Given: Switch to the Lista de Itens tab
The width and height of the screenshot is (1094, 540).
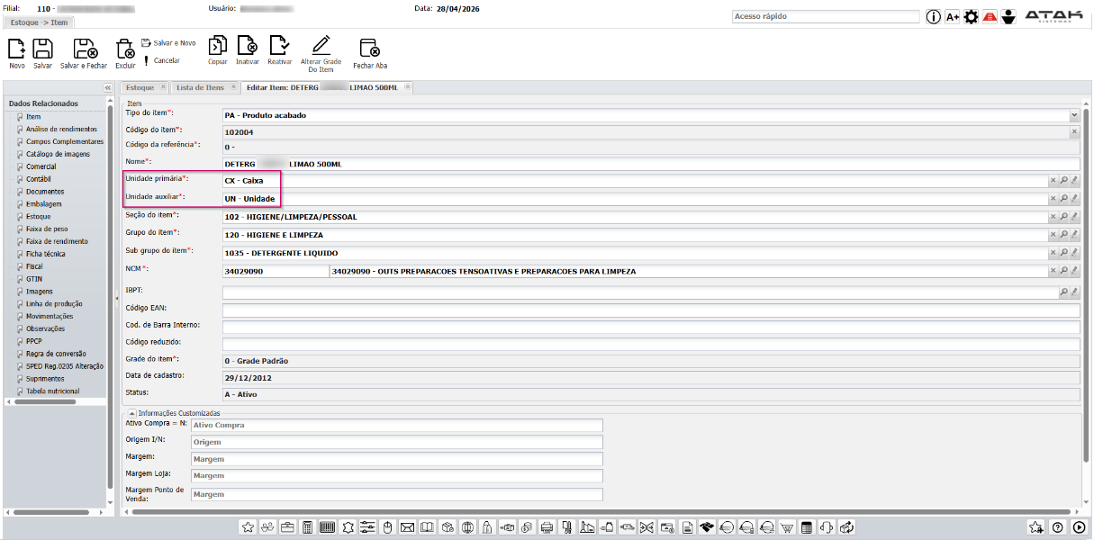Looking at the screenshot, I should (200, 87).
